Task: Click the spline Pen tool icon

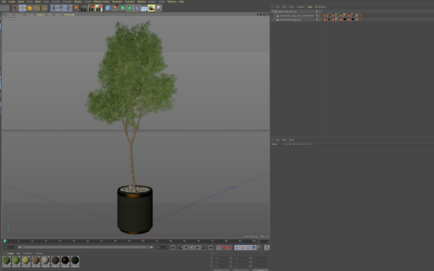Action: click(115, 8)
